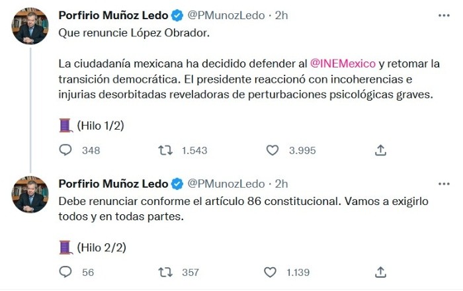Click the verified badge on first tweet
This screenshot has height=291, width=463.
click(177, 15)
